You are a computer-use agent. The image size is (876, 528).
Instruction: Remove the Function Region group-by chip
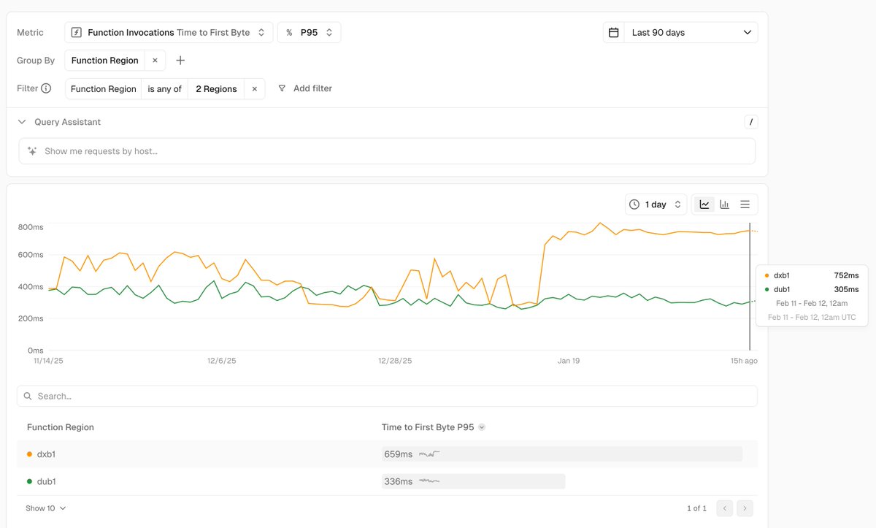pyautogui.click(x=155, y=61)
